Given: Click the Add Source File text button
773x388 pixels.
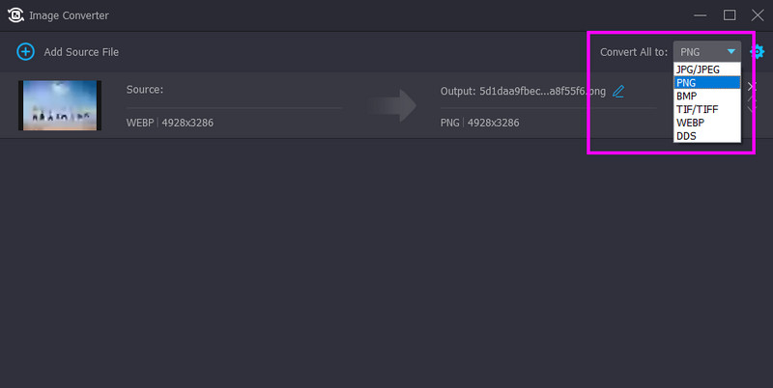Looking at the screenshot, I should point(81,52).
